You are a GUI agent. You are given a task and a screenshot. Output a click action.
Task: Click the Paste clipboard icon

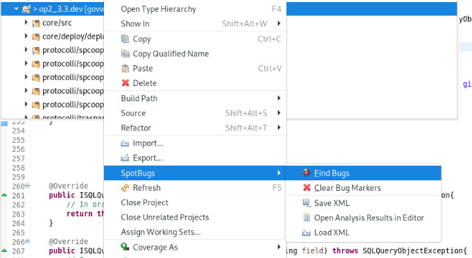[x=125, y=69]
